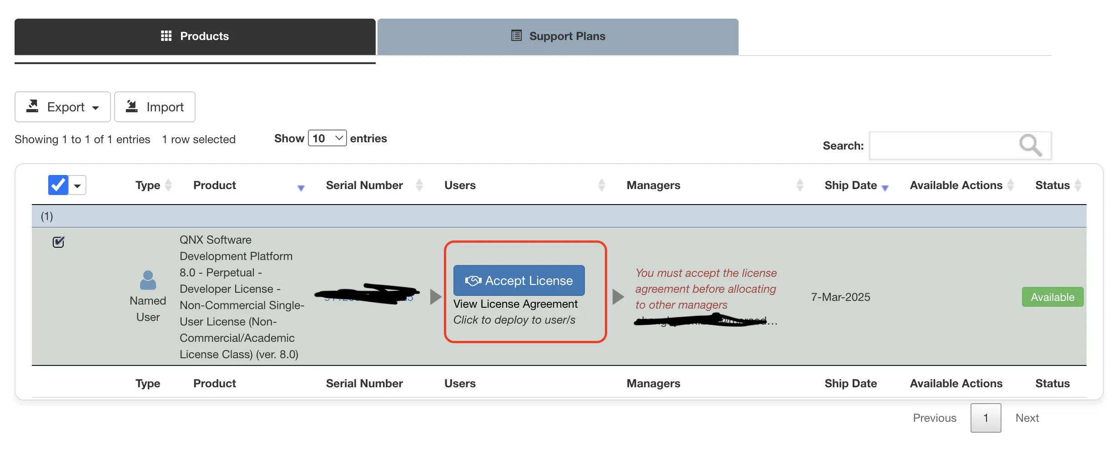The width and height of the screenshot is (1117, 450).
Task: Click the (1) group header row
Action: click(x=559, y=216)
